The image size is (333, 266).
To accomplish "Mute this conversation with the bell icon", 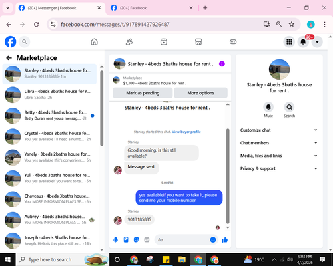I will (x=268, y=107).
